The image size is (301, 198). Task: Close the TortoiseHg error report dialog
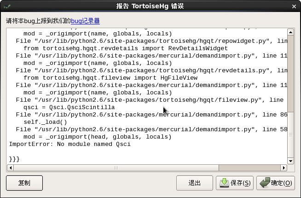294,6
